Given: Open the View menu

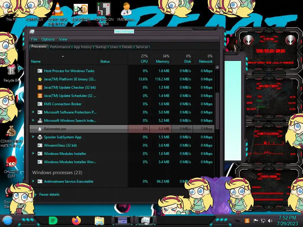Looking at the screenshot, I should [x=63, y=39].
